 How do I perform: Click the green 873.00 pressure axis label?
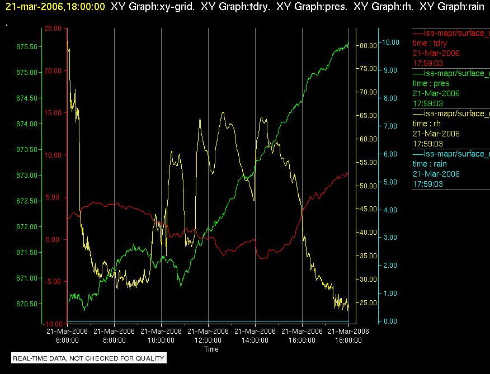pyautogui.click(x=27, y=176)
